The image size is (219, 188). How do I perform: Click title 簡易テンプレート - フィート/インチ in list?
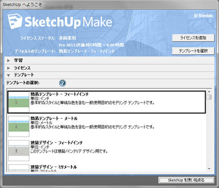(60, 94)
